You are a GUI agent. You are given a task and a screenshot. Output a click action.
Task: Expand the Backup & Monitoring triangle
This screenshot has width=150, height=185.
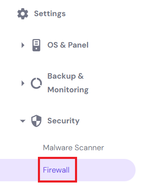pos(23,83)
